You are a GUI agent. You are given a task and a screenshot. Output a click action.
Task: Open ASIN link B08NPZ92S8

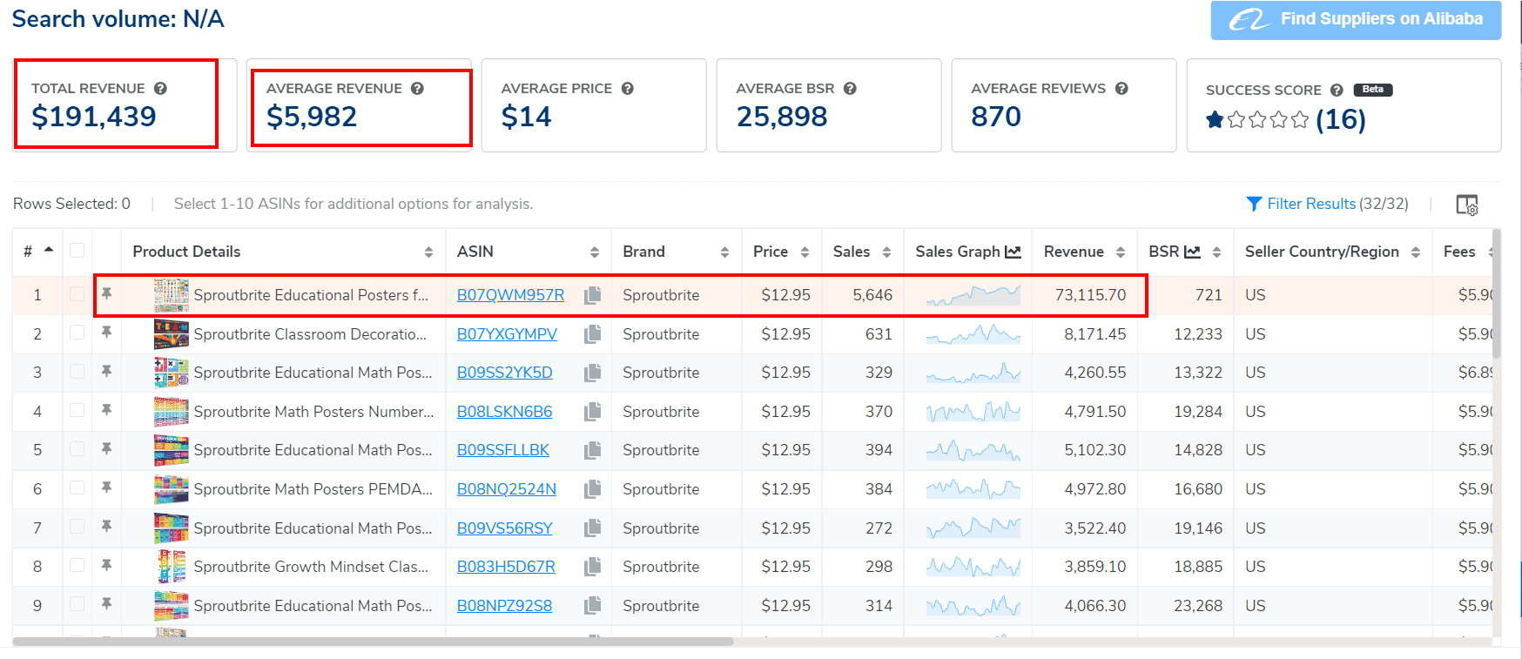(504, 606)
